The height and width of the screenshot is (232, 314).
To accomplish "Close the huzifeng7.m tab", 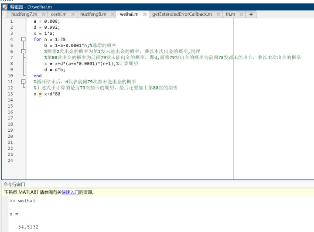I will point(44,14).
